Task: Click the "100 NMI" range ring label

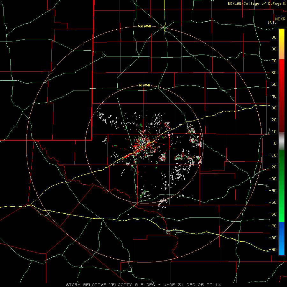Action: (x=144, y=26)
